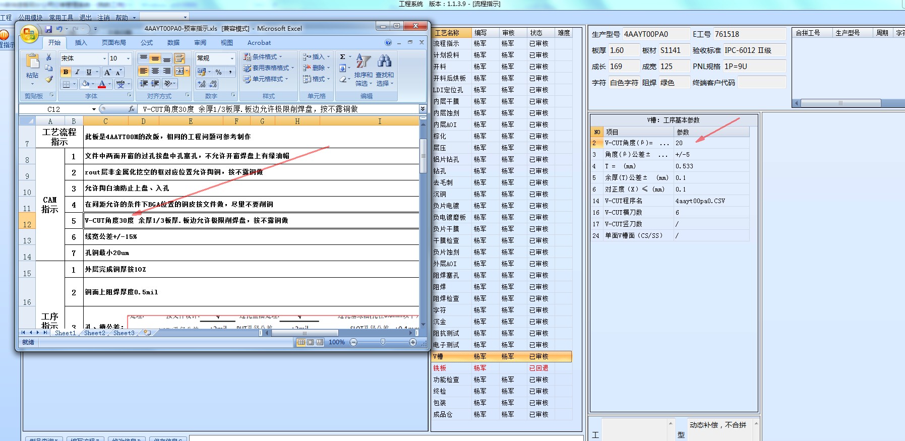The image size is (905, 441).
Task: Open 帮助 menu in main app
Action: click(122, 18)
